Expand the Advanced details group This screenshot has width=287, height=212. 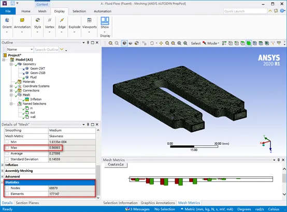point(2,176)
